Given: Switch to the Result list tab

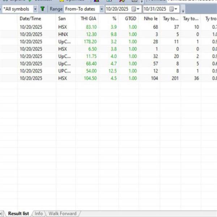Looking at the screenshot, I should click(18, 213).
